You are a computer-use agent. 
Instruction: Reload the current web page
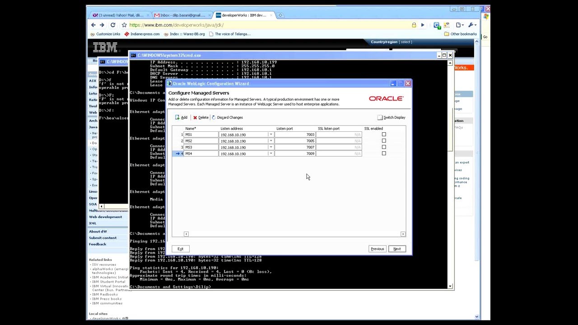pos(113,25)
